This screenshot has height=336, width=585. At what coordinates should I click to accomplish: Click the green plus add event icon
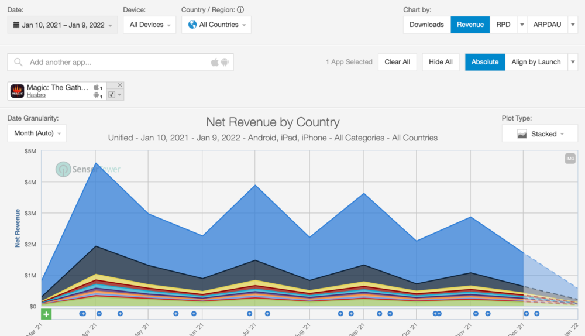point(47,314)
